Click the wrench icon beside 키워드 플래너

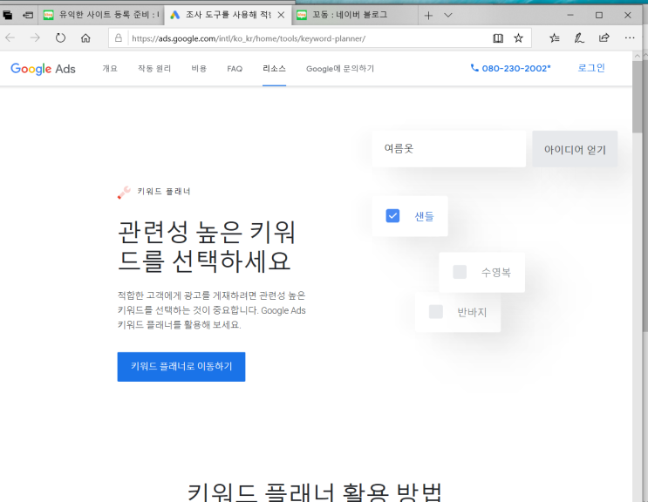(124, 193)
